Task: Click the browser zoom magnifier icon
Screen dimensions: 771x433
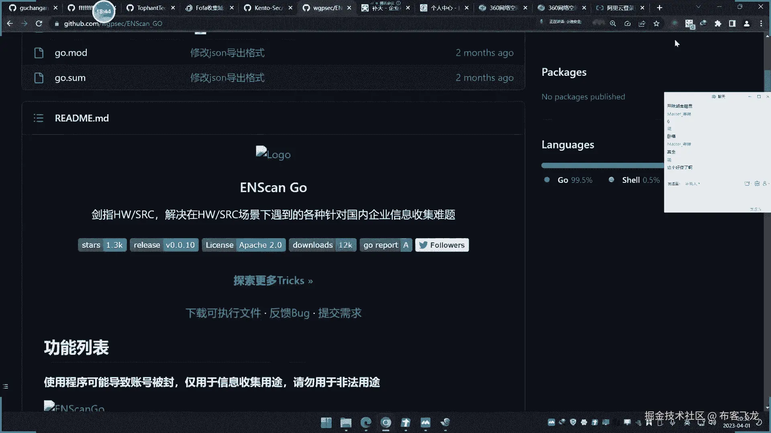Action: coord(613,24)
